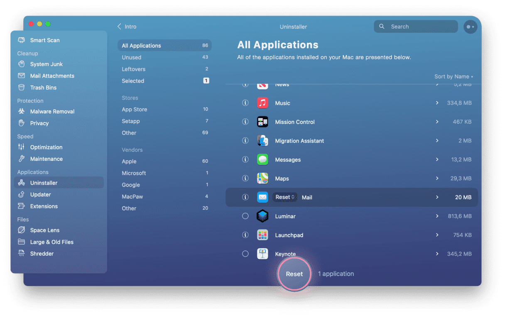Open Malware Removal biohazard icon
This screenshot has height=317, width=505.
point(22,111)
